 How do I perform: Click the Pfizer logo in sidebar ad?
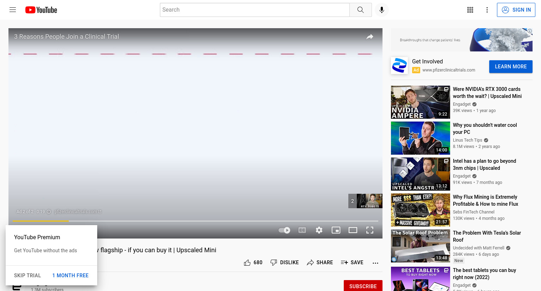399,66
